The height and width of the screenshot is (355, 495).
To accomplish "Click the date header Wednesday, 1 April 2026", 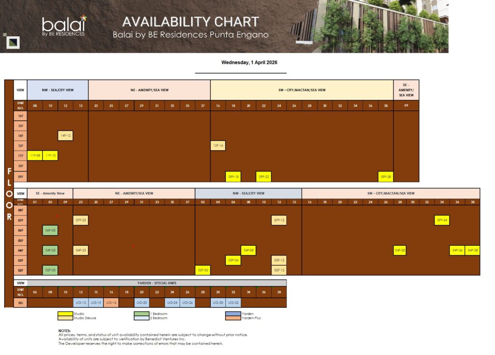I will [250, 62].
